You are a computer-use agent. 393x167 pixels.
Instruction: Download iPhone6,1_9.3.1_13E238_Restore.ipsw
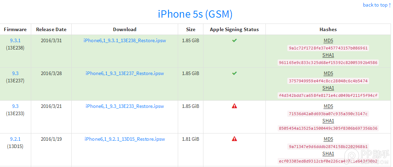tap(125, 40)
